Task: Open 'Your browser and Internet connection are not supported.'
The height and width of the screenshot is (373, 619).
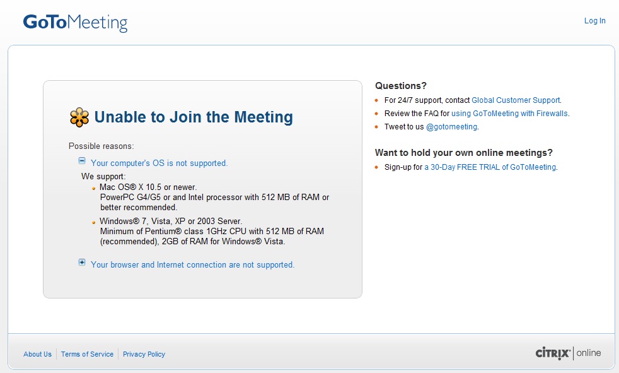Action: 192,265
